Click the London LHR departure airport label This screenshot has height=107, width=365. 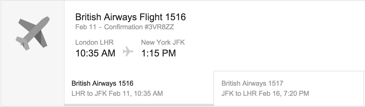[x=94, y=42]
